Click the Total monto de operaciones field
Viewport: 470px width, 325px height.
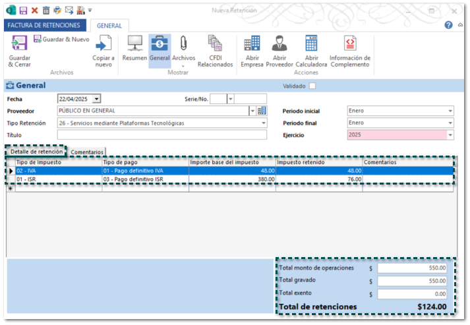point(412,268)
